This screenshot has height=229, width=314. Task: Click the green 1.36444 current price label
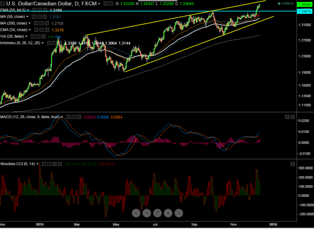pyautogui.click(x=305, y=4)
